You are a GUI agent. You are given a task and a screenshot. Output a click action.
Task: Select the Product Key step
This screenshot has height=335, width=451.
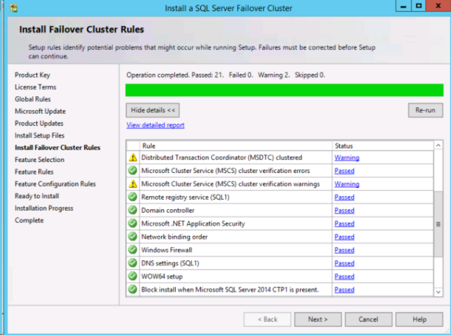pyautogui.click(x=33, y=75)
